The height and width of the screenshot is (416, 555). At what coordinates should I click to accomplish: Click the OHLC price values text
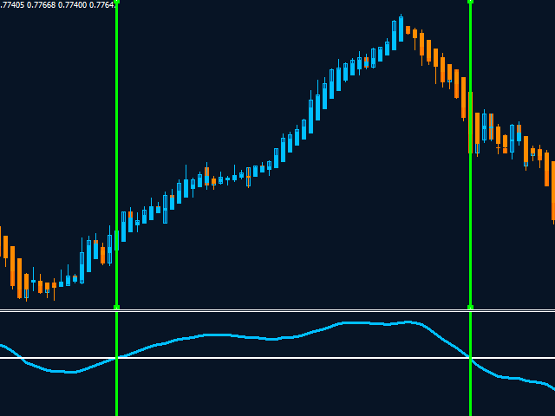pyautogui.click(x=58, y=5)
